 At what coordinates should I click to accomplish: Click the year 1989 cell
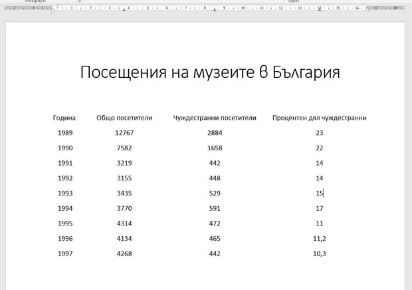tap(65, 133)
